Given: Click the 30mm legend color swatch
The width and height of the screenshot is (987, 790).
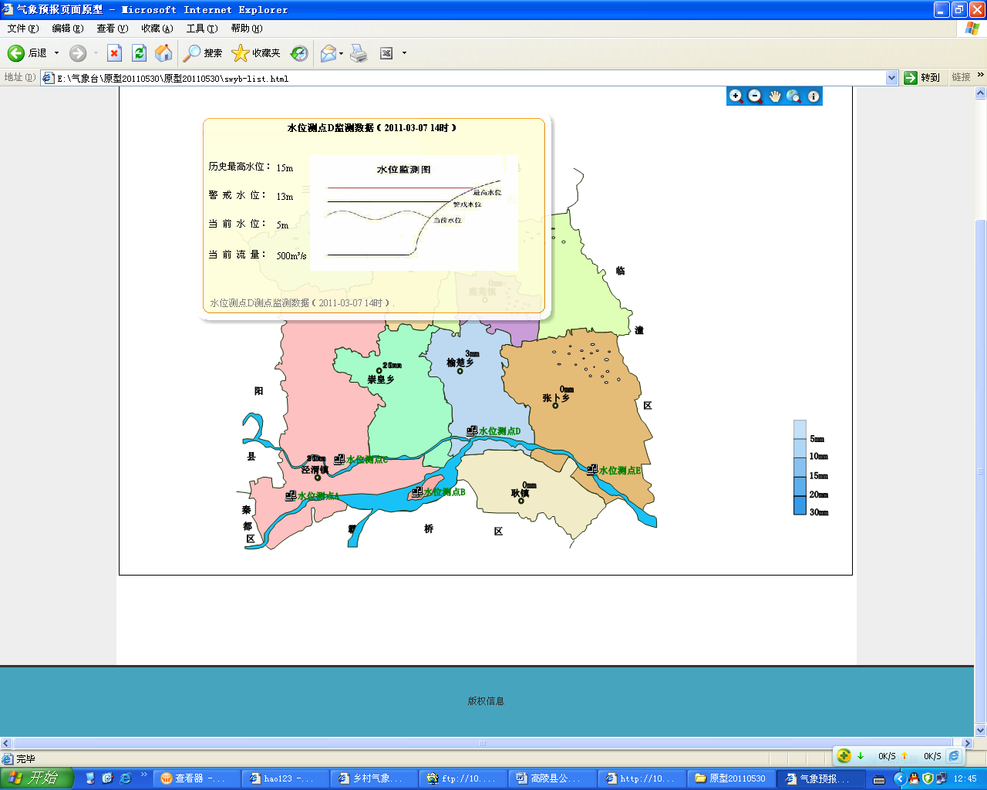Looking at the screenshot, I should (x=800, y=506).
